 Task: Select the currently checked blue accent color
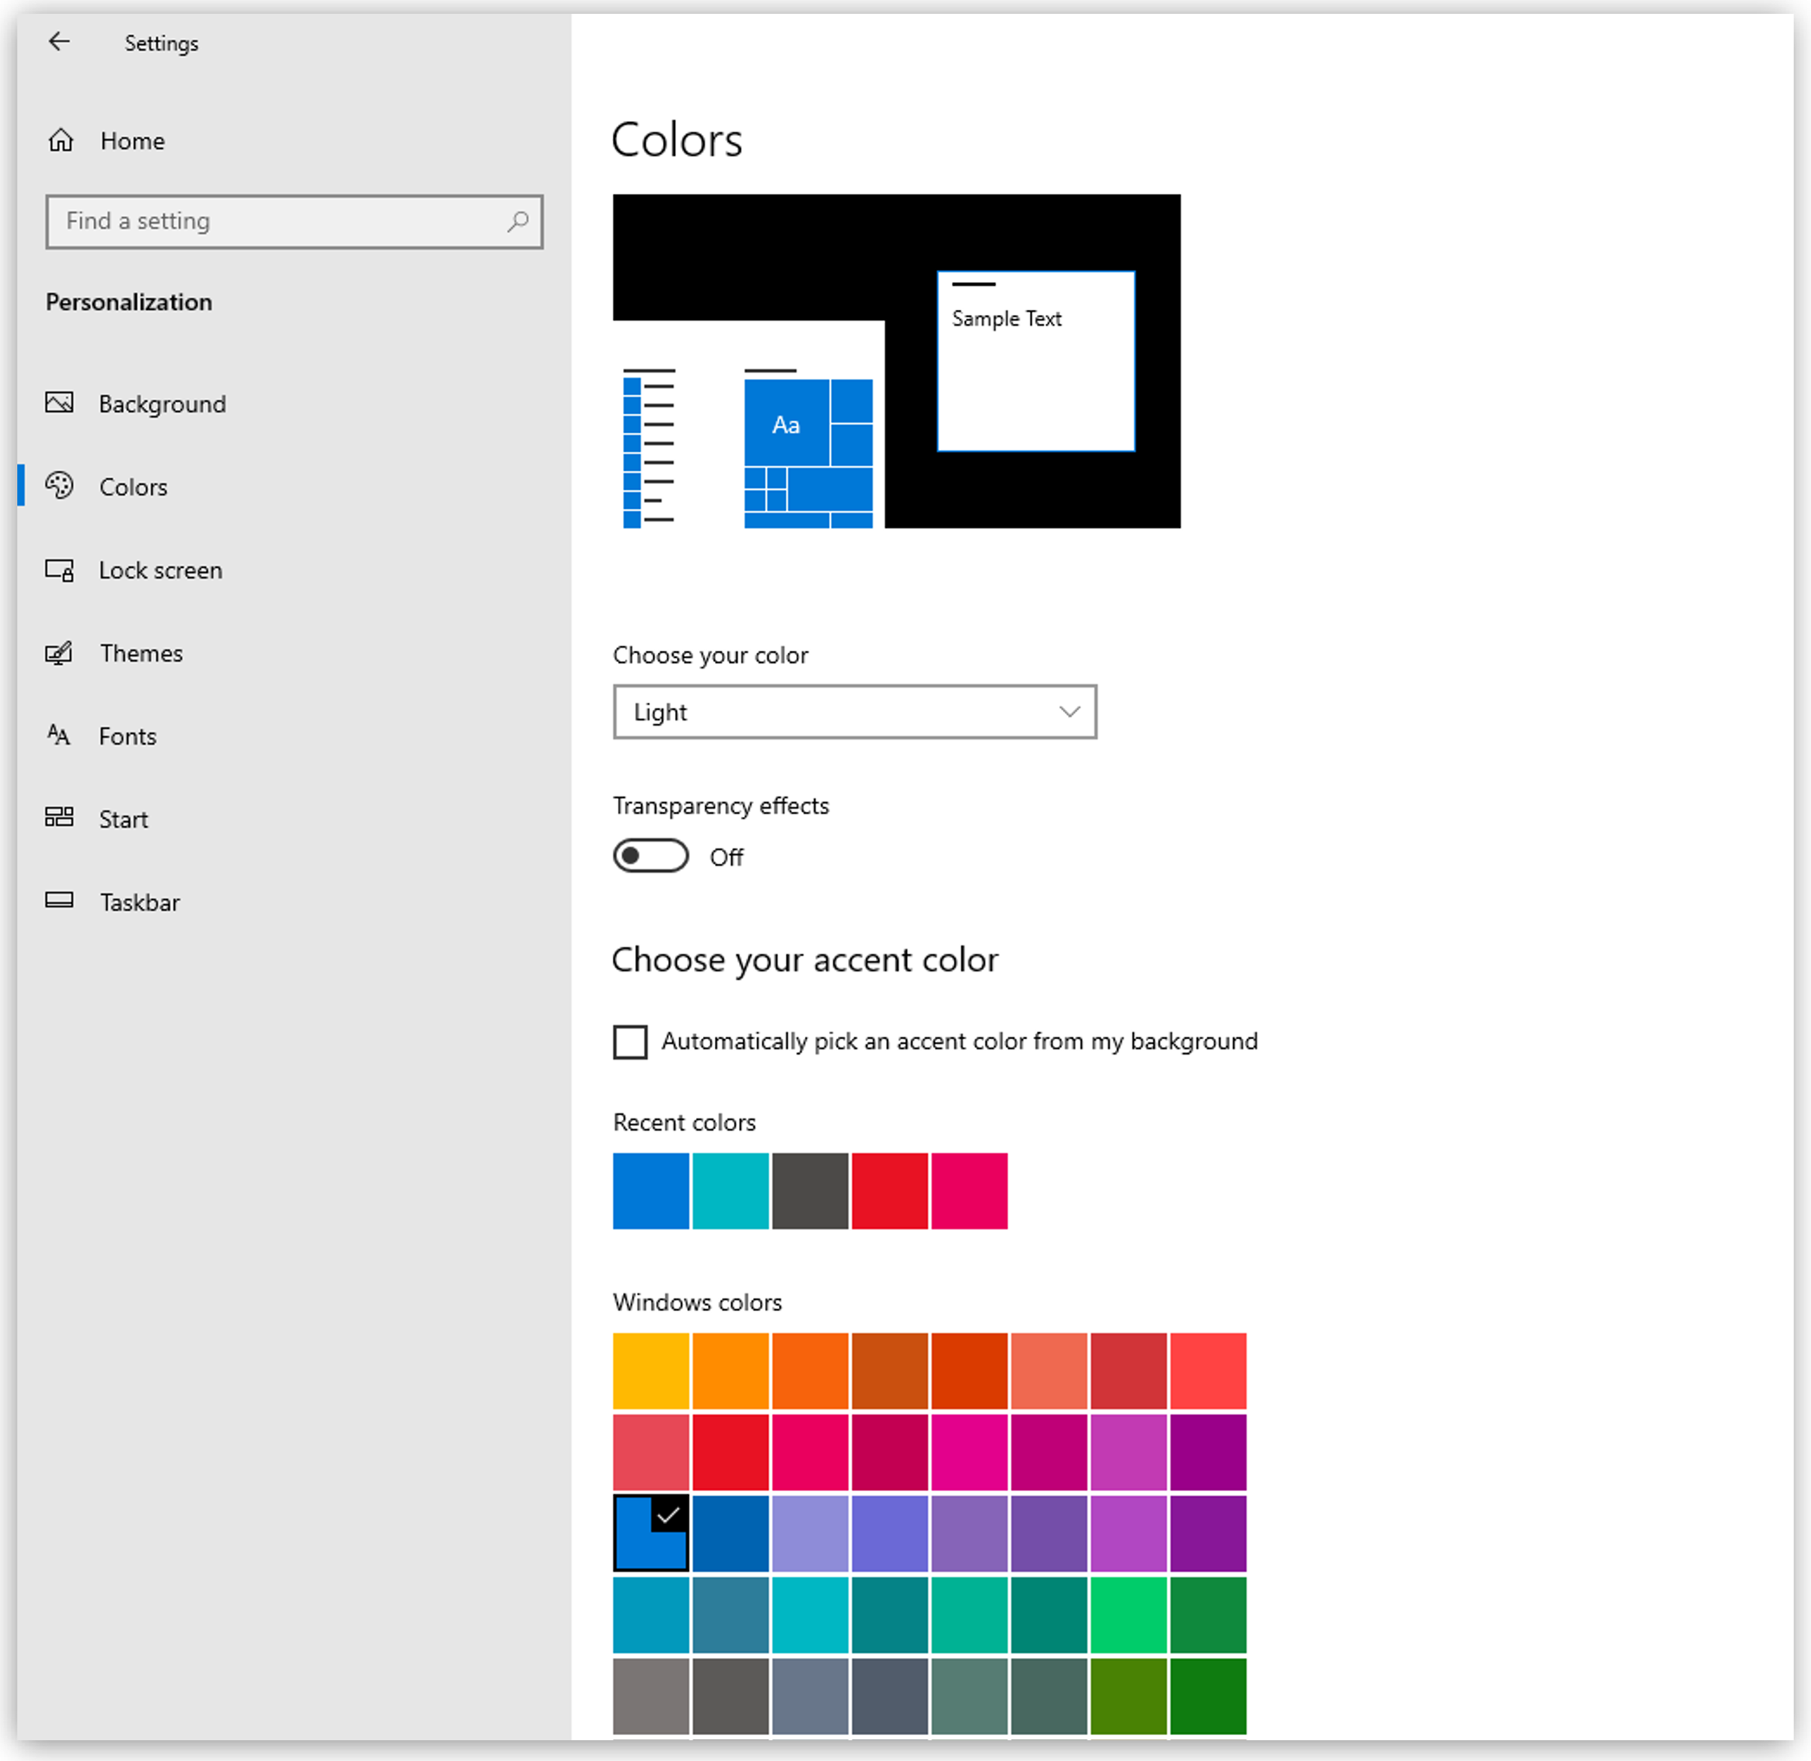[650, 1534]
